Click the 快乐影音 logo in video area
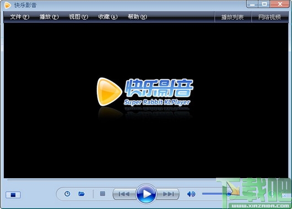292x209 pixels. (x=145, y=92)
